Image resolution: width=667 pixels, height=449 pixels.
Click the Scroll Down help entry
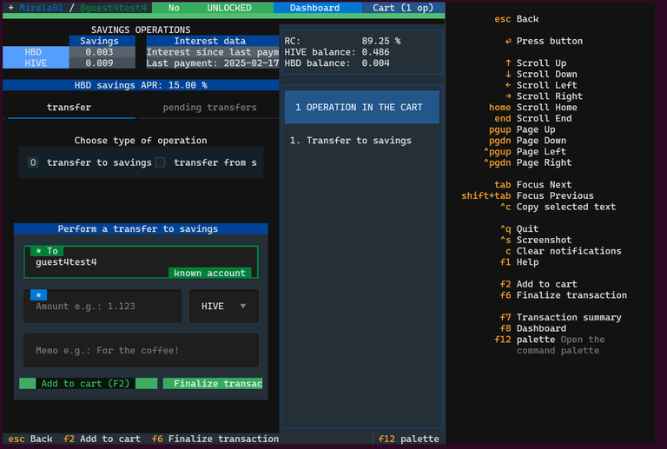click(x=542, y=74)
